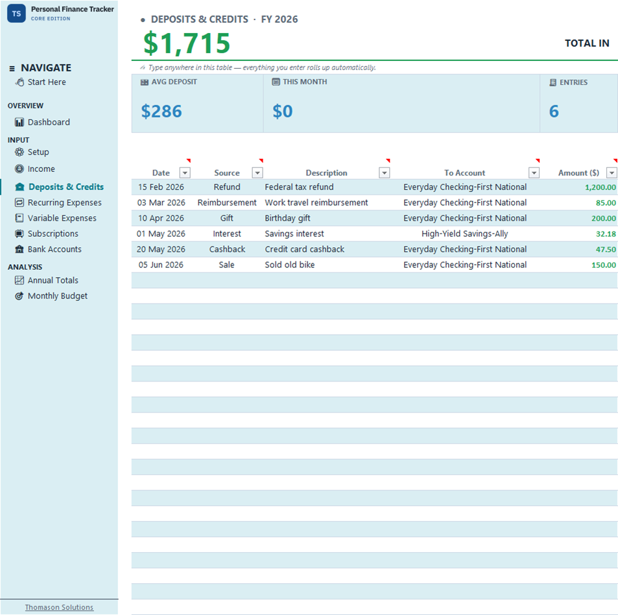Select the 32.18 amount cell
Screen dimensions: 618x615
pos(578,234)
